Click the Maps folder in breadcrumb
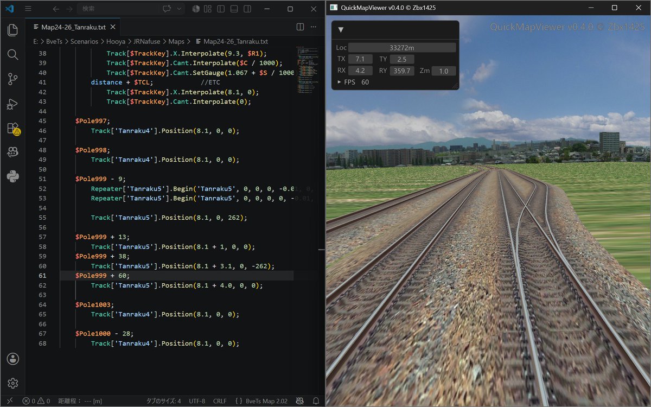The height and width of the screenshot is (407, 651). (x=176, y=41)
